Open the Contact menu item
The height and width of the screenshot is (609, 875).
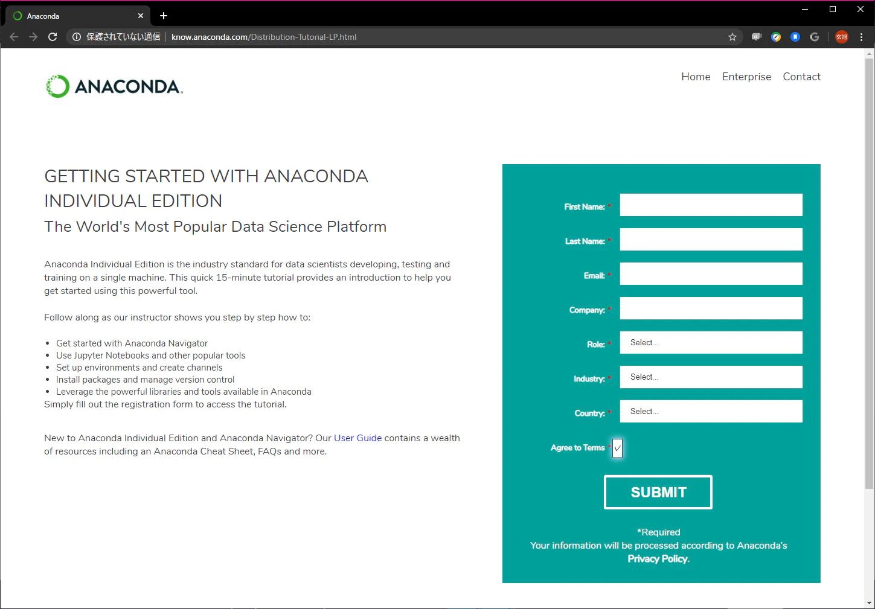[x=802, y=77]
